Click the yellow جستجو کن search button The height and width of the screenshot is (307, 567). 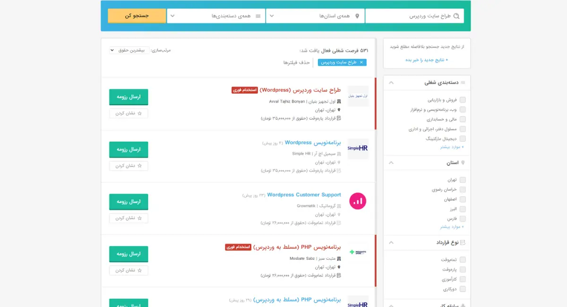point(137,16)
